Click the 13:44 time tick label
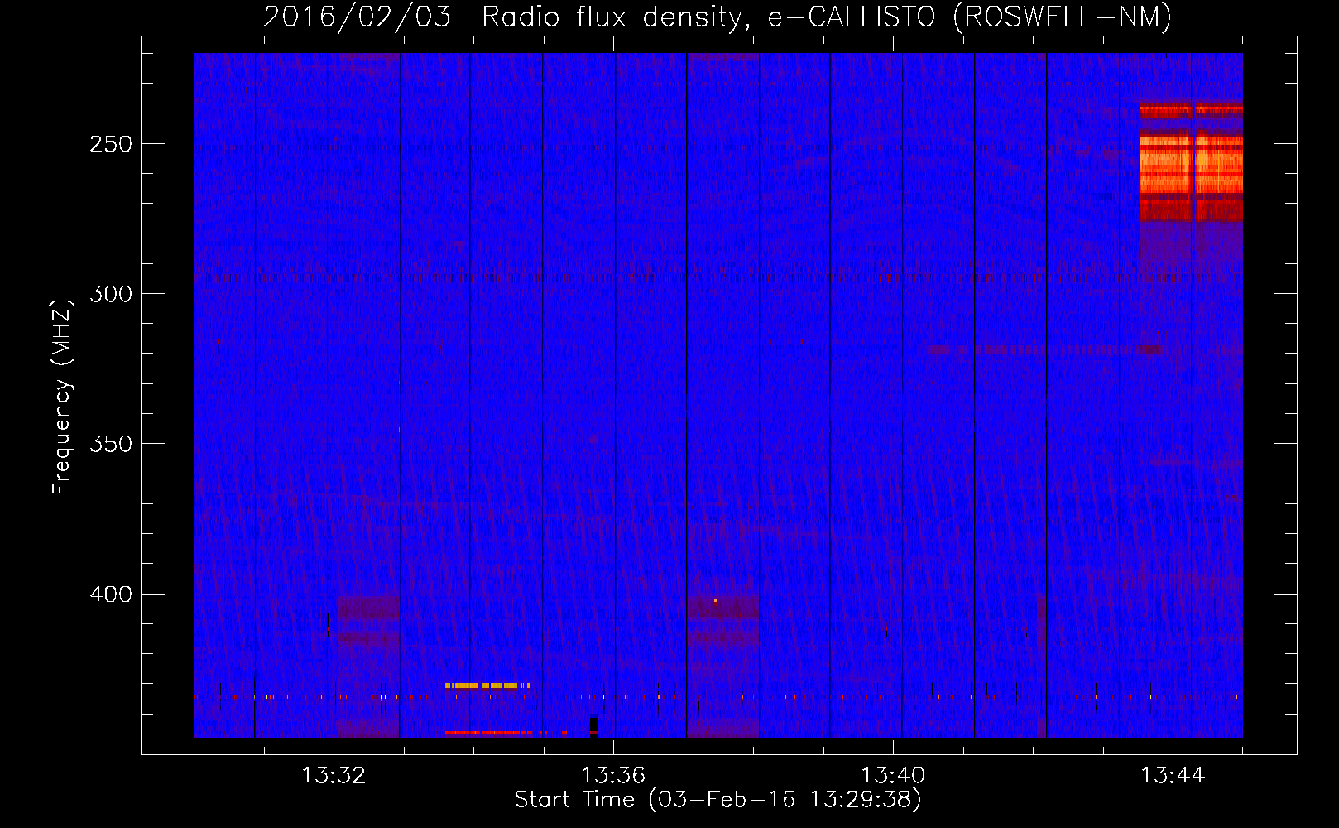 click(1173, 776)
